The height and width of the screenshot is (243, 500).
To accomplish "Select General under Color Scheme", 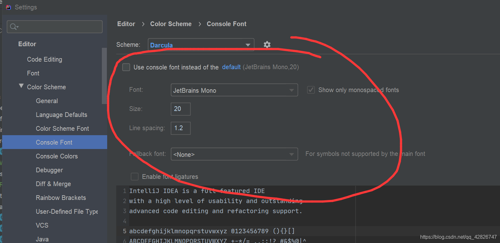I will [x=47, y=101].
